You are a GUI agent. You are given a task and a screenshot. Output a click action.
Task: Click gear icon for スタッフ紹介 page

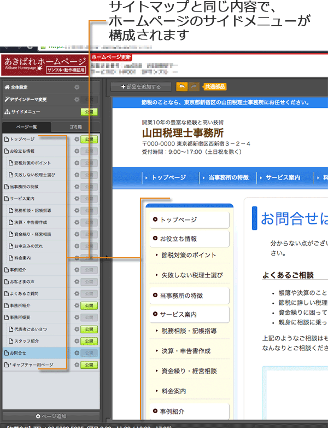(x=77, y=341)
